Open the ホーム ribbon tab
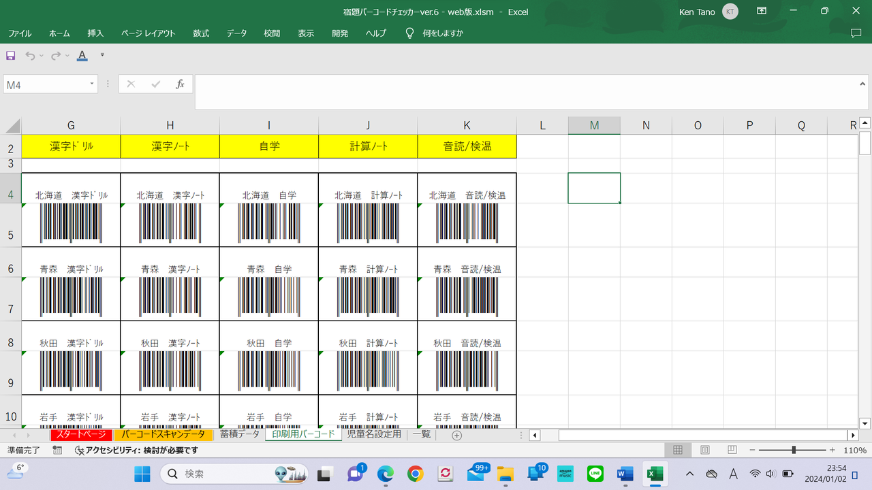This screenshot has height=490, width=872. coord(59,33)
